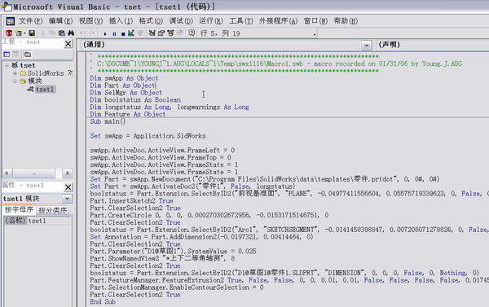The height and width of the screenshot is (307, 489).
Task: Click the project panel horizontal scroll thumb
Action: pos(34,173)
